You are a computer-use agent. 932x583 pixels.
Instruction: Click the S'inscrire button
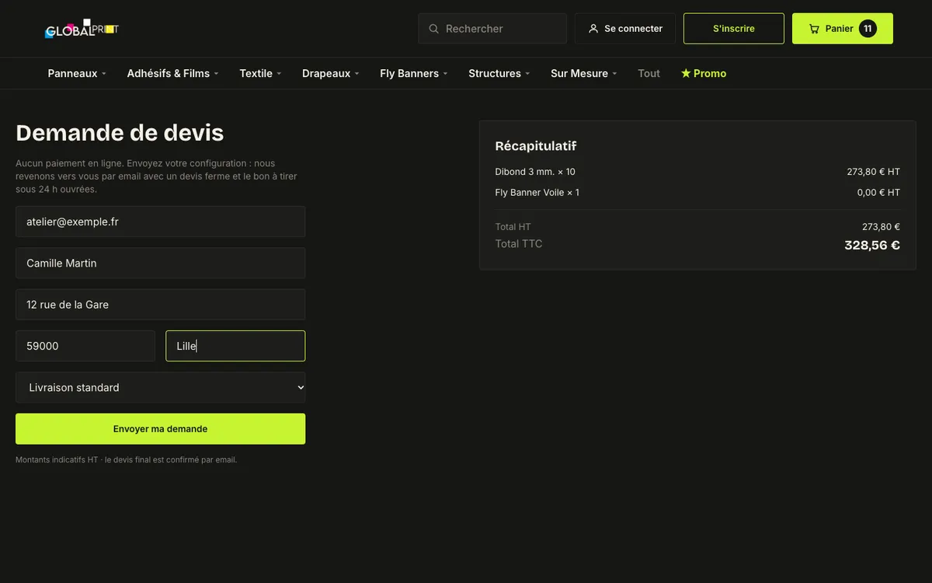click(x=734, y=29)
